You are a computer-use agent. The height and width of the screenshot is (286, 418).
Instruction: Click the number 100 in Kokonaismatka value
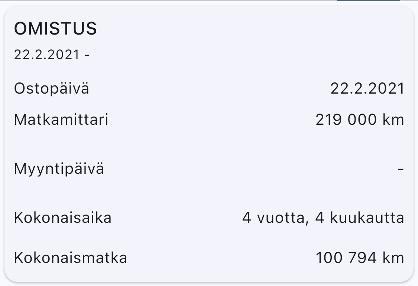point(329,258)
